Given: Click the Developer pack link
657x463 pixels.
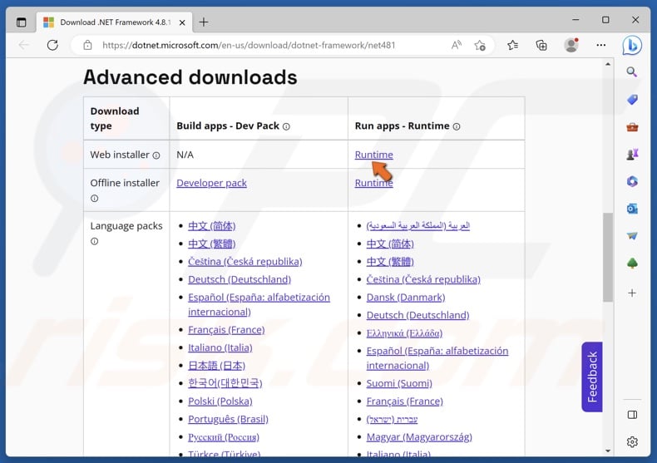Looking at the screenshot, I should (211, 183).
